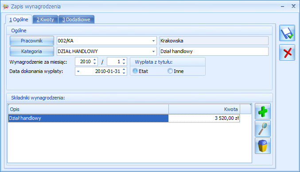Delete the component with the trash bin icon
The image size is (300, 172).
coord(263,145)
